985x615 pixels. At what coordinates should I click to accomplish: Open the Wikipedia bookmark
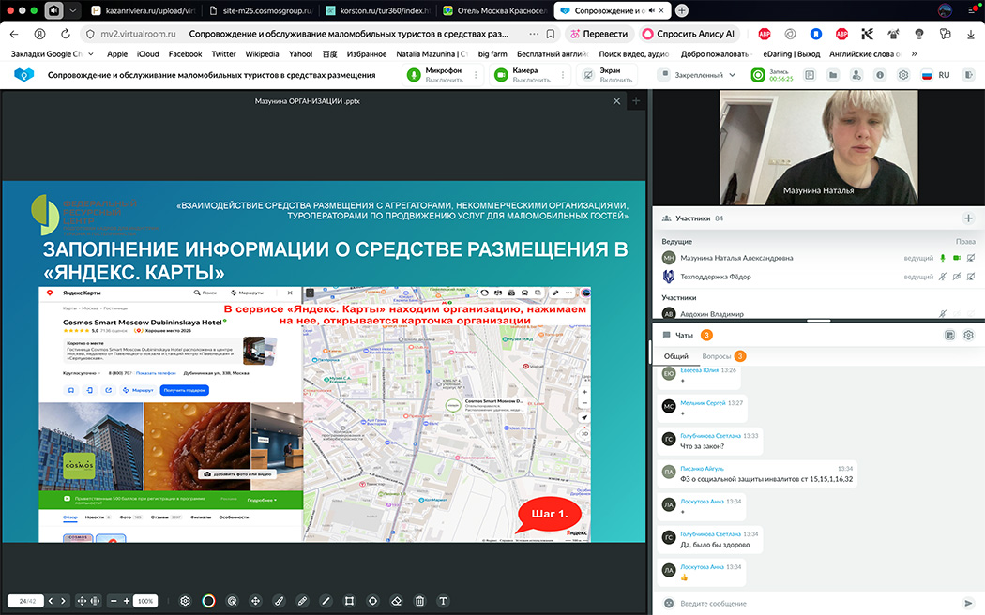pos(262,54)
